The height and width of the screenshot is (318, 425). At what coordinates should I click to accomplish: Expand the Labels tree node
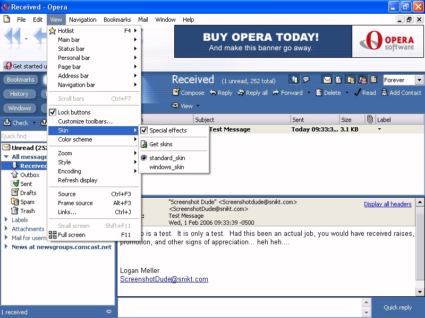[6, 220]
